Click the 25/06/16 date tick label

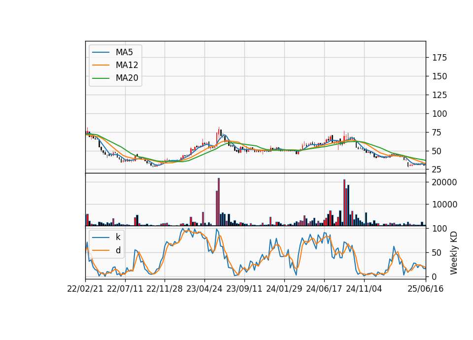point(425,289)
